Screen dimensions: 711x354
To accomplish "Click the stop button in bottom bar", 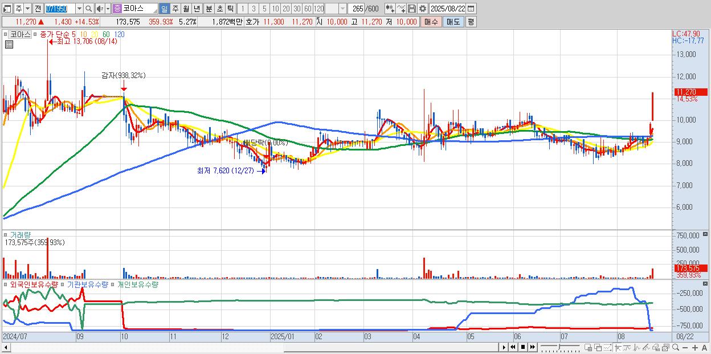I will pos(523,347).
